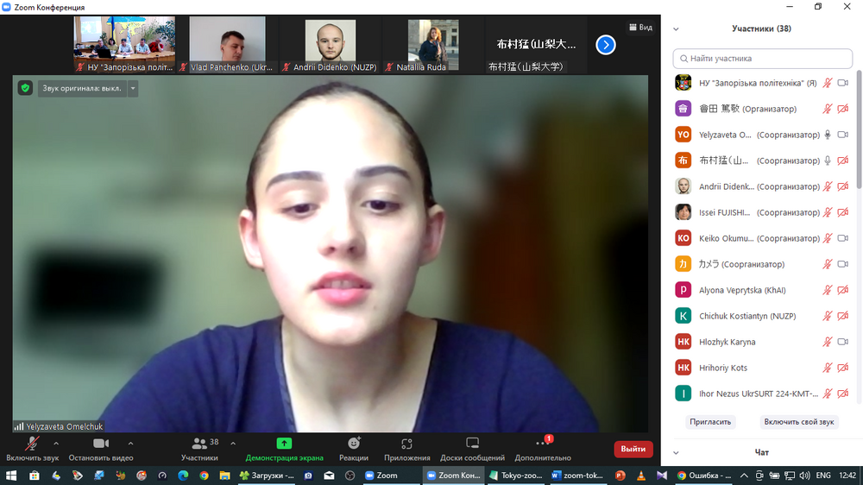
Task: Unmute microphone with Включить звук
Action: coord(33,443)
